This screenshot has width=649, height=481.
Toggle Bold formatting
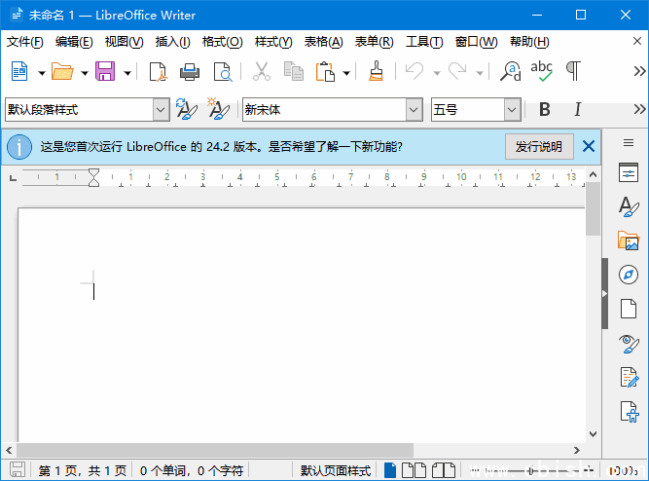[x=545, y=110]
